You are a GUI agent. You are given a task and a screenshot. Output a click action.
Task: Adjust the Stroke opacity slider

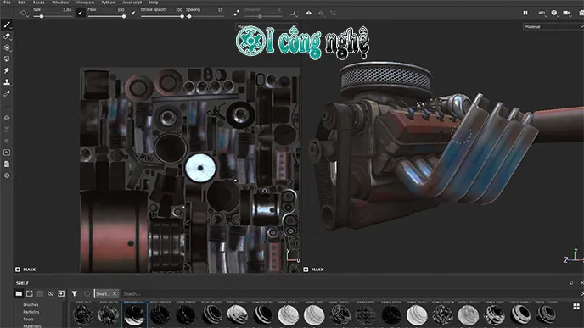[162, 16]
